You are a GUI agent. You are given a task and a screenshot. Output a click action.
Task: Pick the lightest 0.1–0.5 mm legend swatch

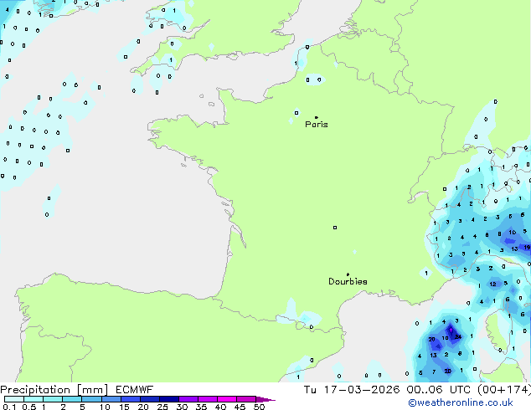[14, 399]
